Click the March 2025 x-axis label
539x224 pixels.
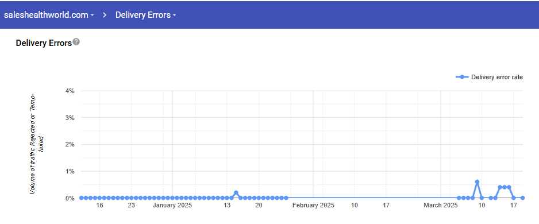coord(441,206)
